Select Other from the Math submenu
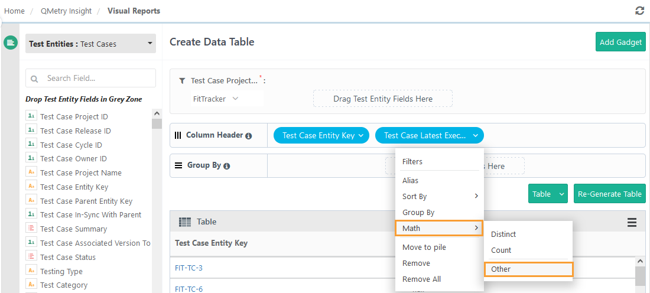Viewport: 650px width, 293px height. 528,269
